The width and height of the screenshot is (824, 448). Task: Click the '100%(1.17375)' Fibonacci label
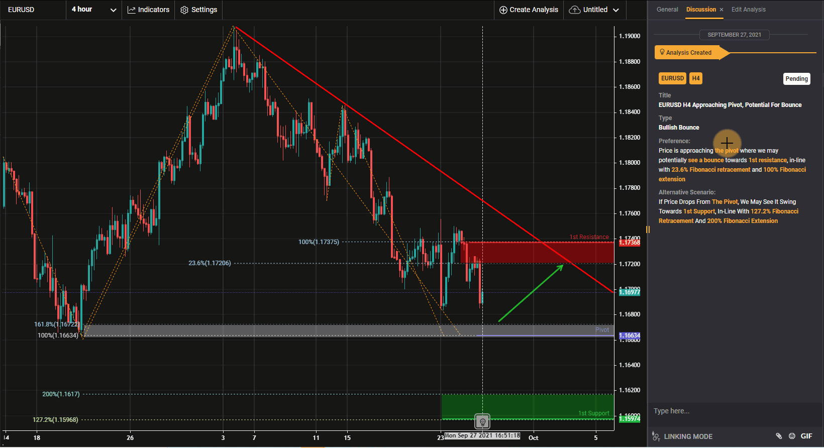click(x=319, y=242)
